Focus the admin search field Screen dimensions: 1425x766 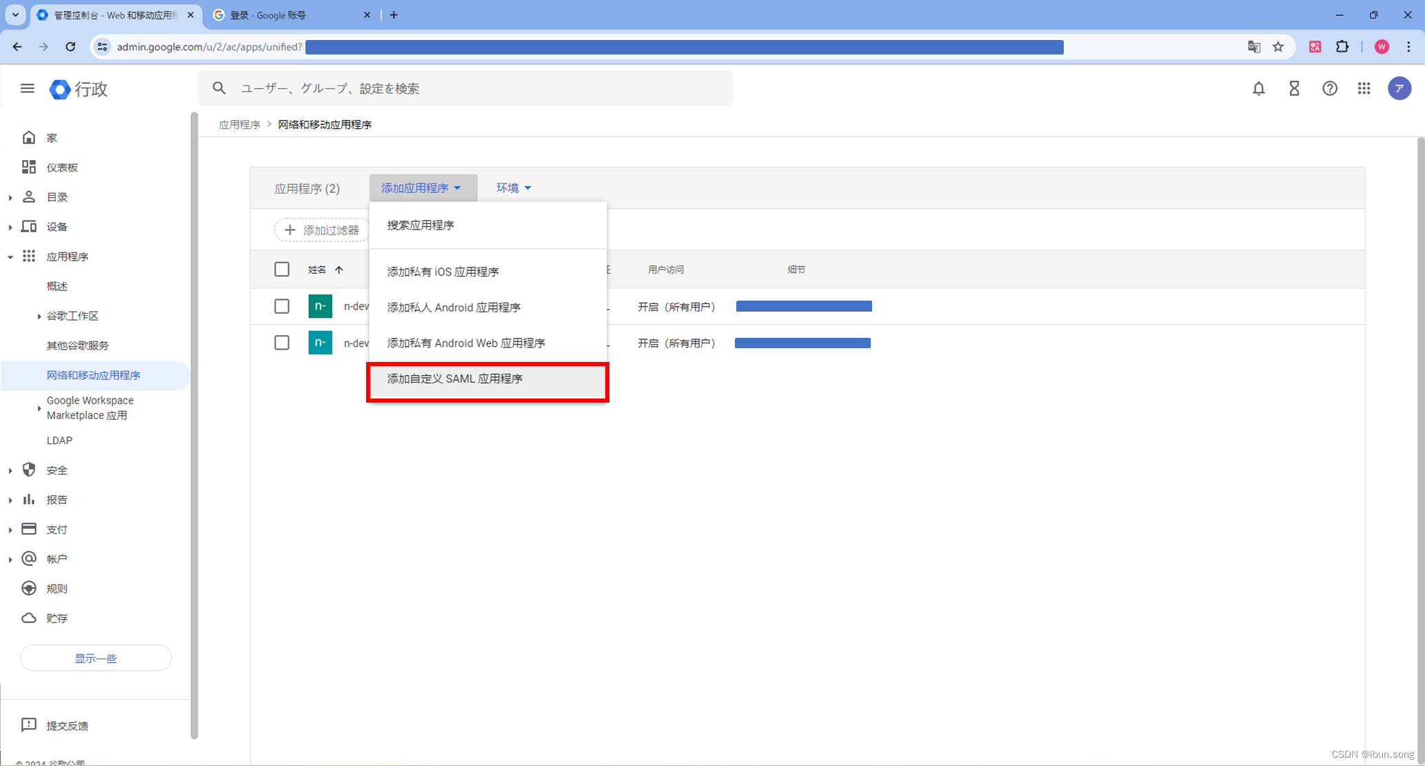coord(465,88)
